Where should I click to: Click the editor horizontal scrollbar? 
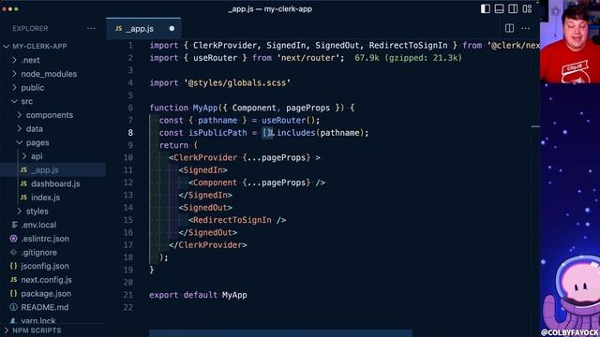[x=281, y=333]
